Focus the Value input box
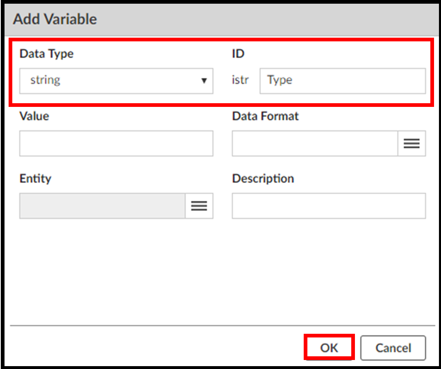Screen dimensions: 441x369 pos(116,143)
